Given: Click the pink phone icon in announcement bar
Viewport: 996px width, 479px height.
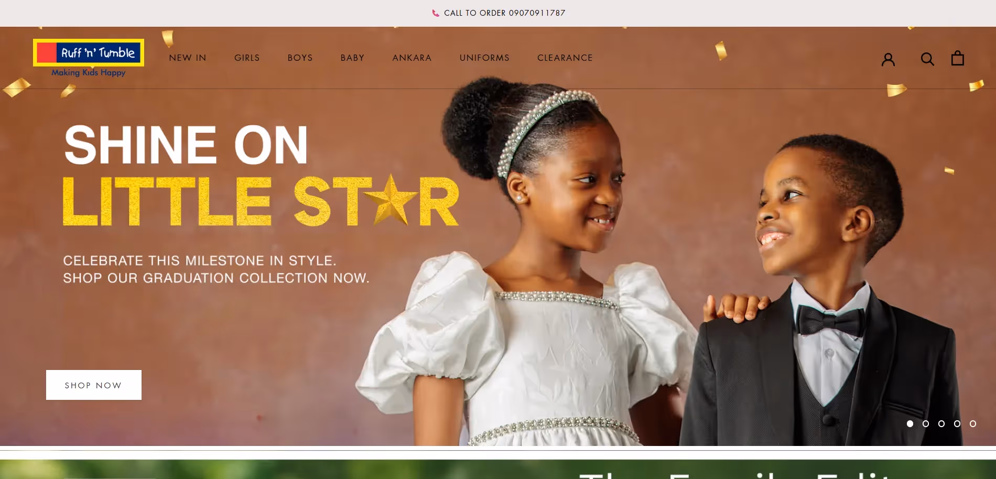Looking at the screenshot, I should 436,13.
